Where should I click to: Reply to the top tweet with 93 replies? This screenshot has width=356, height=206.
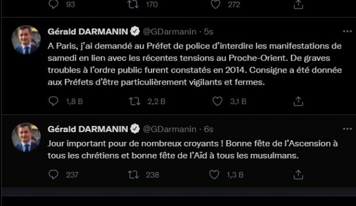[x=53, y=5]
